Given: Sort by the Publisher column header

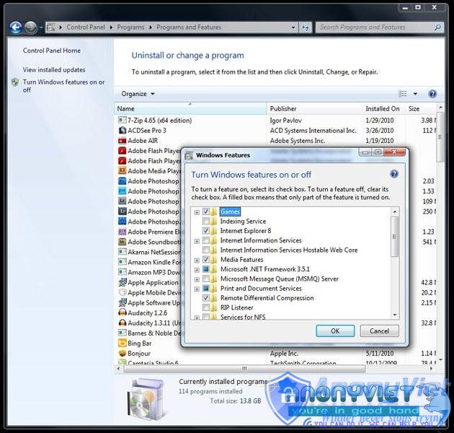Looking at the screenshot, I should coord(314,109).
